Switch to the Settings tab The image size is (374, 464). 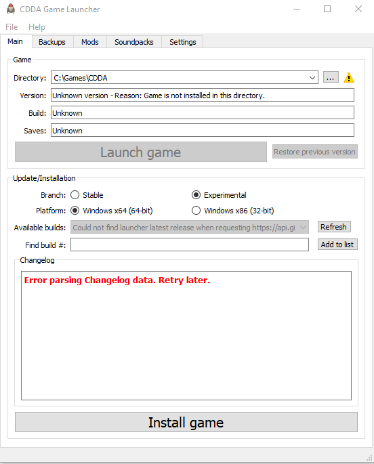tap(182, 42)
